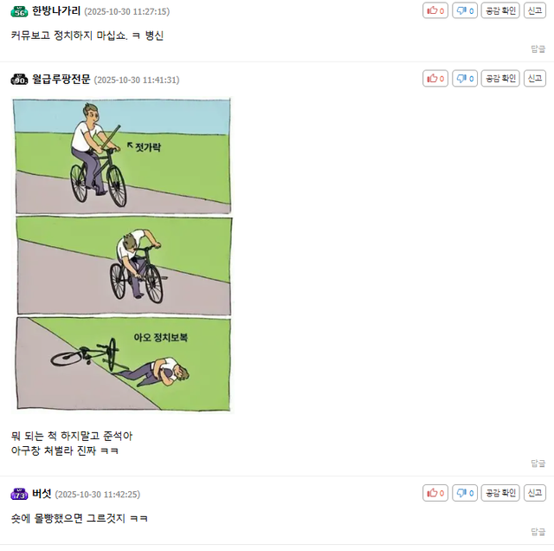Upvote 한방나가리's comment with thumbs-up
This screenshot has height=551, width=554.
tap(435, 10)
